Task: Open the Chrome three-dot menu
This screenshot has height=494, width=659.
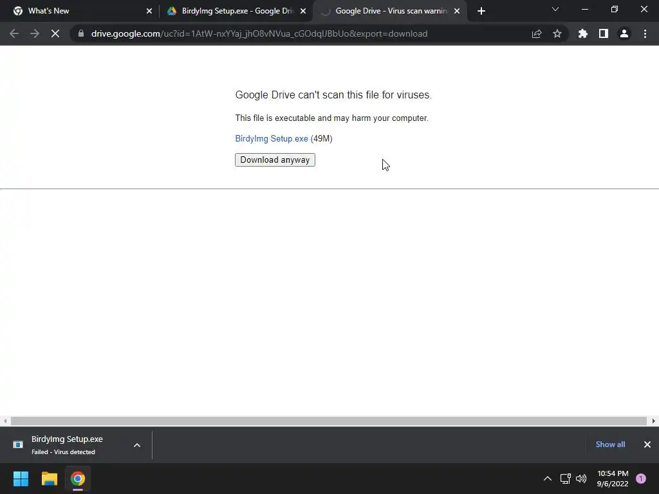Action: pos(645,33)
